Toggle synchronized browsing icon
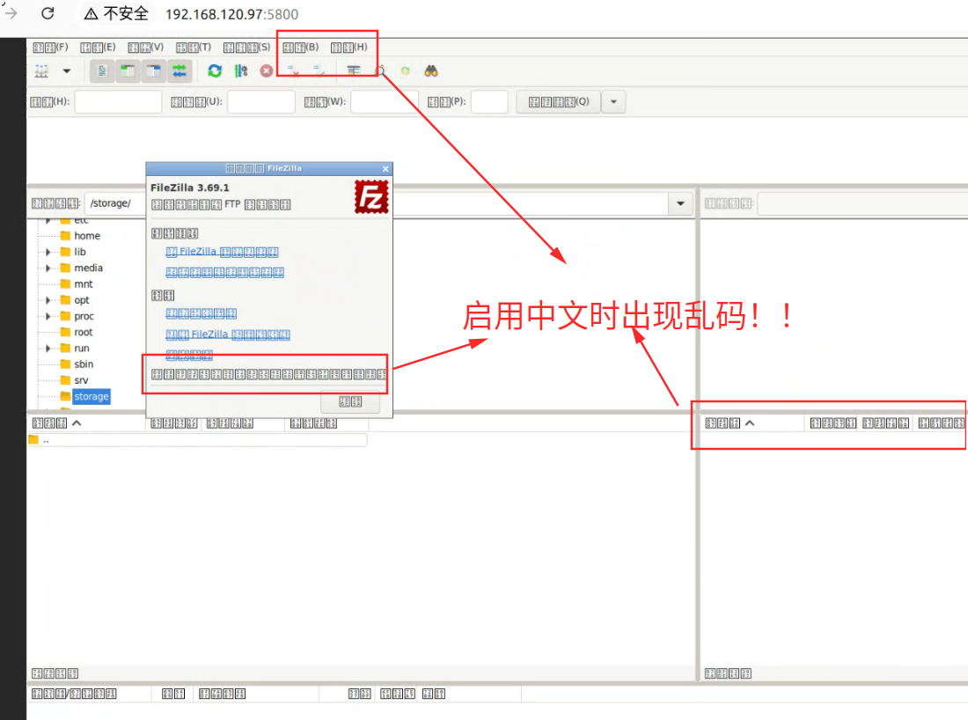Image resolution: width=968 pixels, height=720 pixels. click(x=405, y=71)
